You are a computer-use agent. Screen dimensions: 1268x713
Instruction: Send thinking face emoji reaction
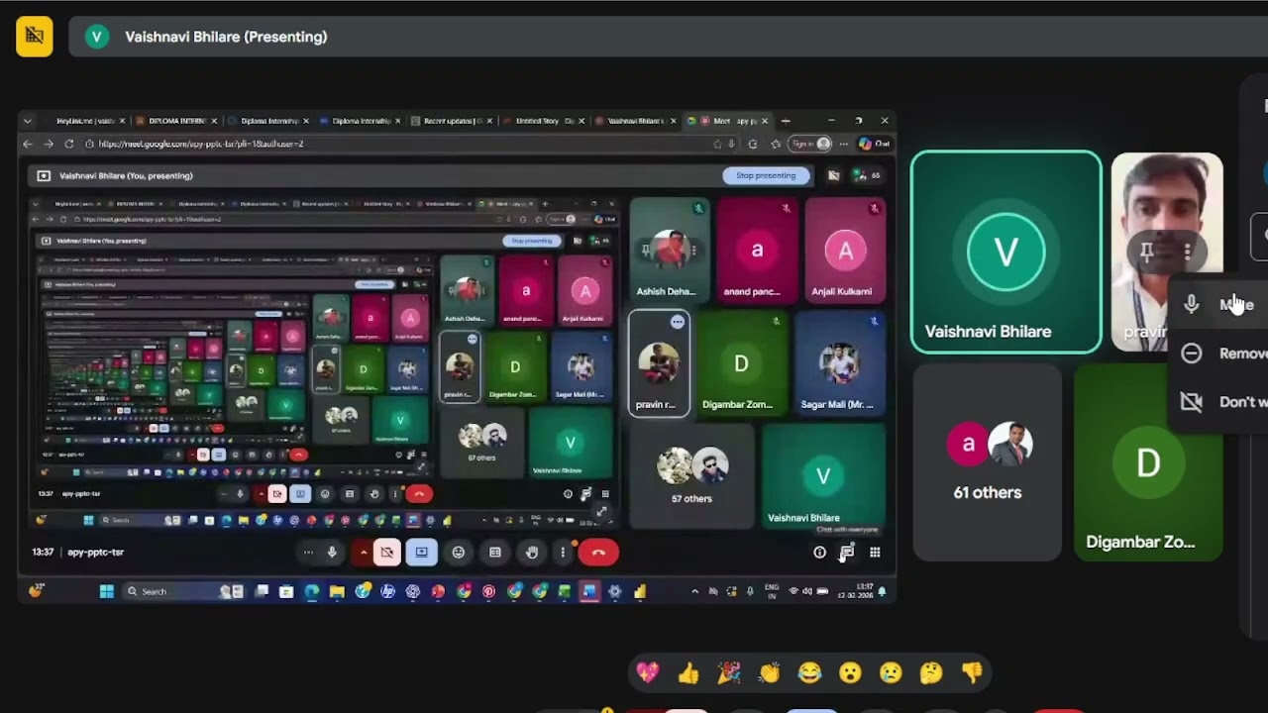click(x=931, y=673)
